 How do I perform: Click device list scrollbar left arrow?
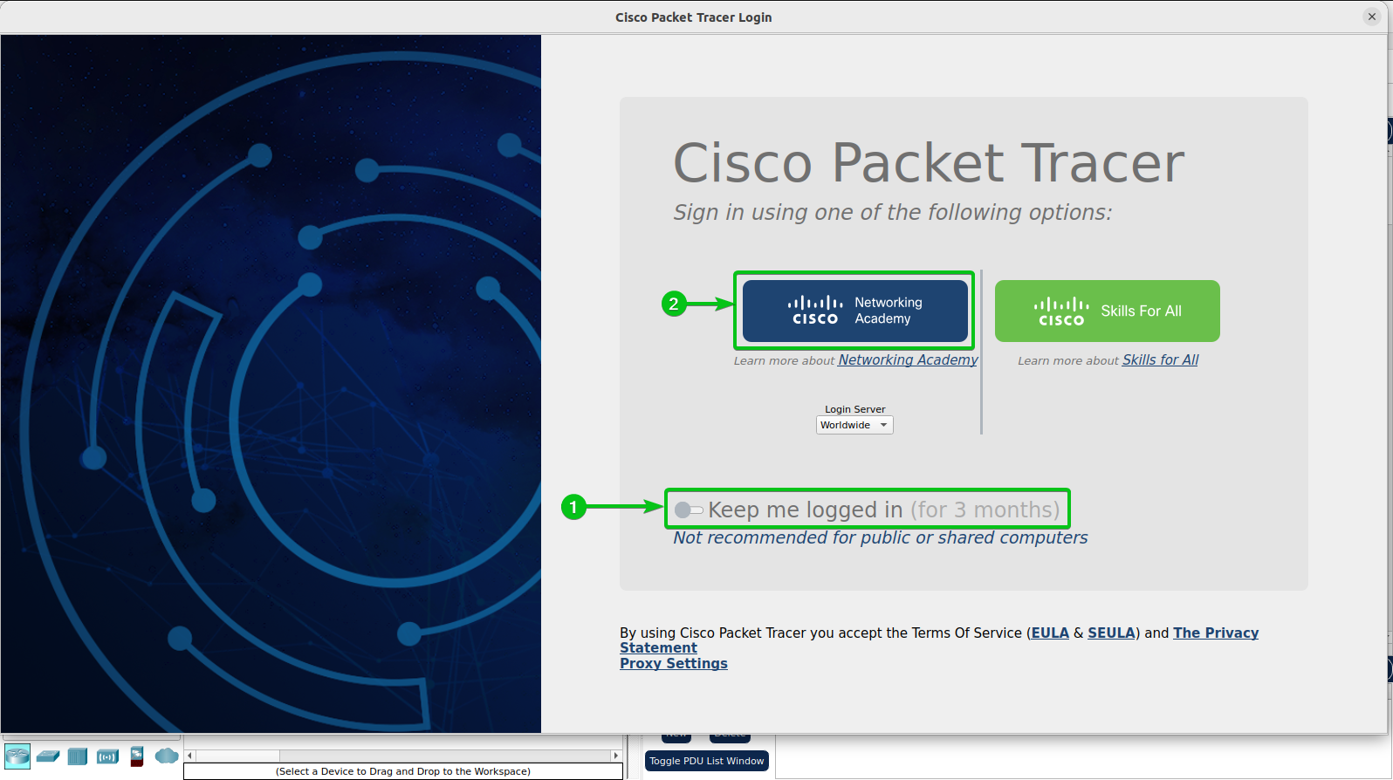[x=189, y=756]
